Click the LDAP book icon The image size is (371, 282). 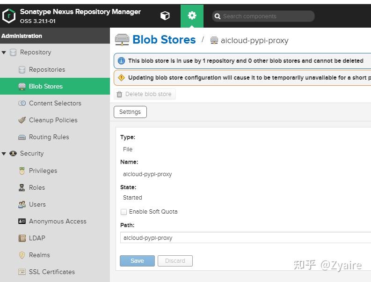point(22,238)
